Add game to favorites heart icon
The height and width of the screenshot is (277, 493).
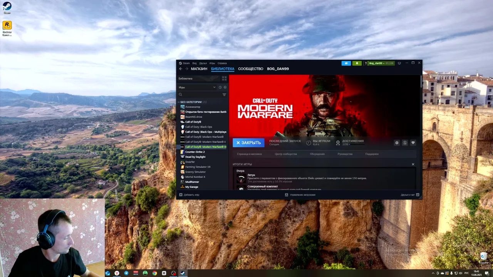click(x=413, y=143)
